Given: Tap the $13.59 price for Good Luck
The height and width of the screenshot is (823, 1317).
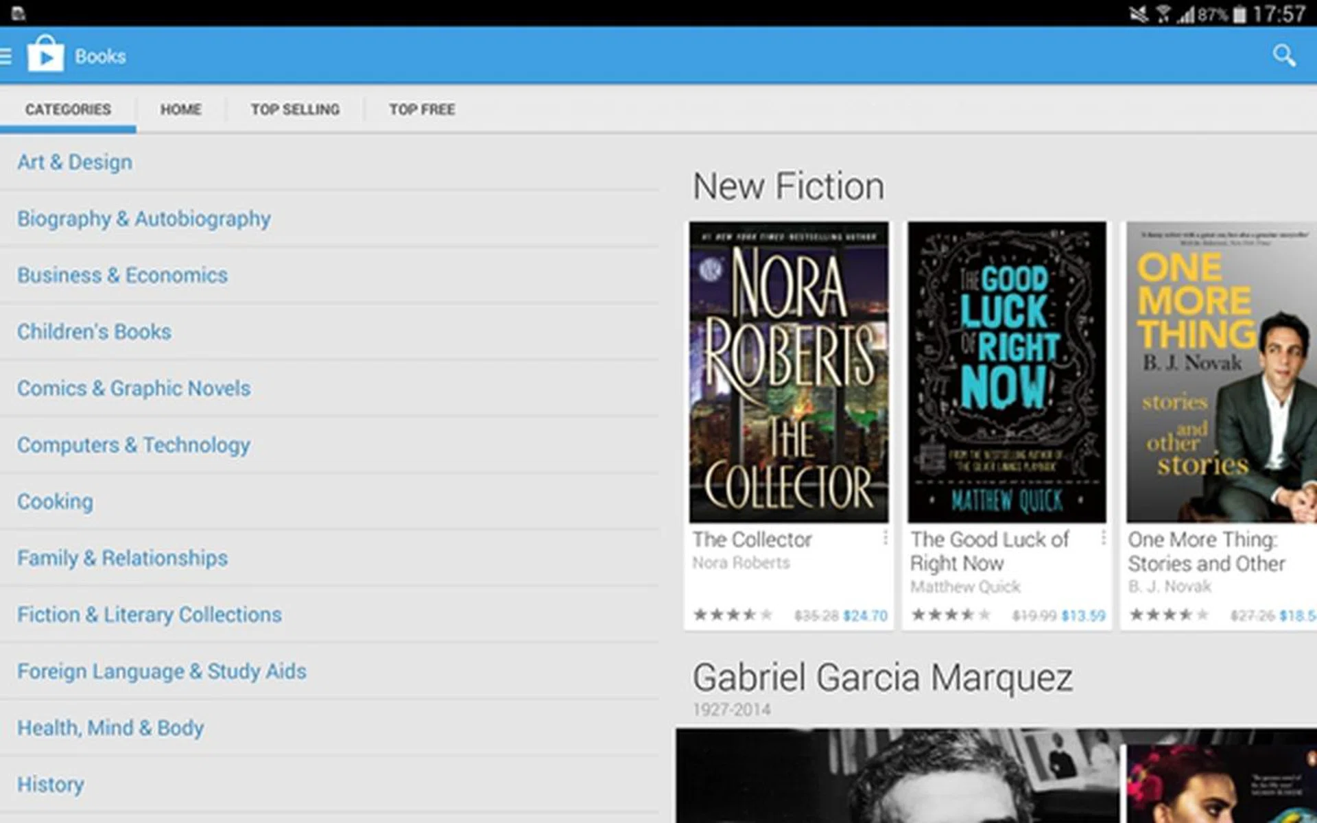Looking at the screenshot, I should [1083, 616].
